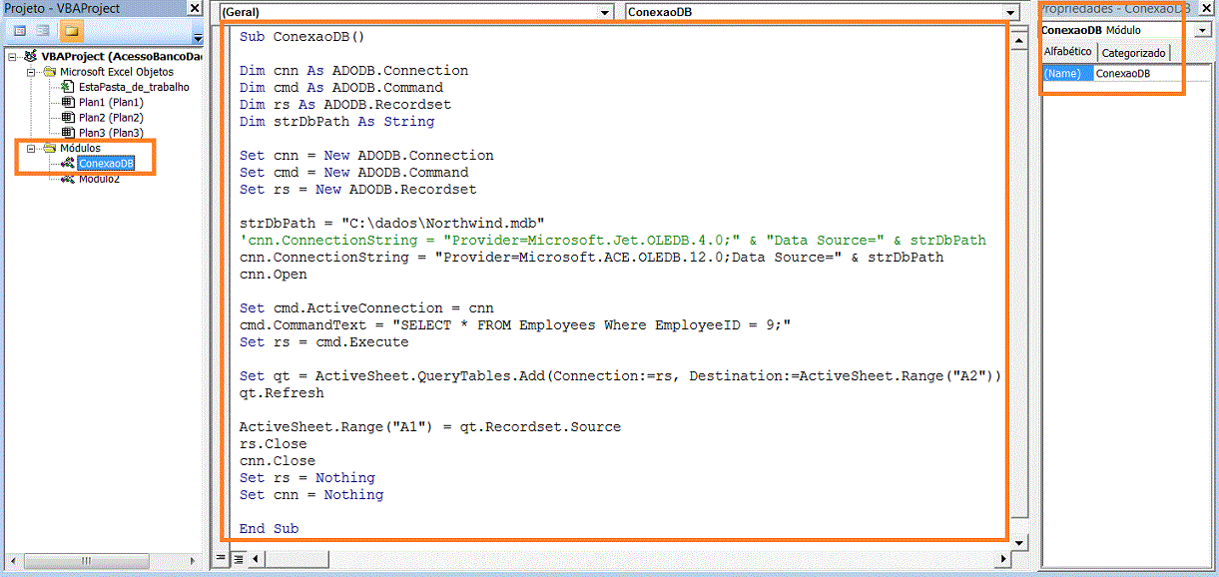This screenshot has width=1219, height=577.
Task: Click the 'End Sub' code line
Action: pos(269,529)
